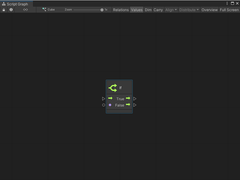This screenshot has width=240, height=180.
Task: Open the window options menu with three dots
Action: tap(227, 3)
